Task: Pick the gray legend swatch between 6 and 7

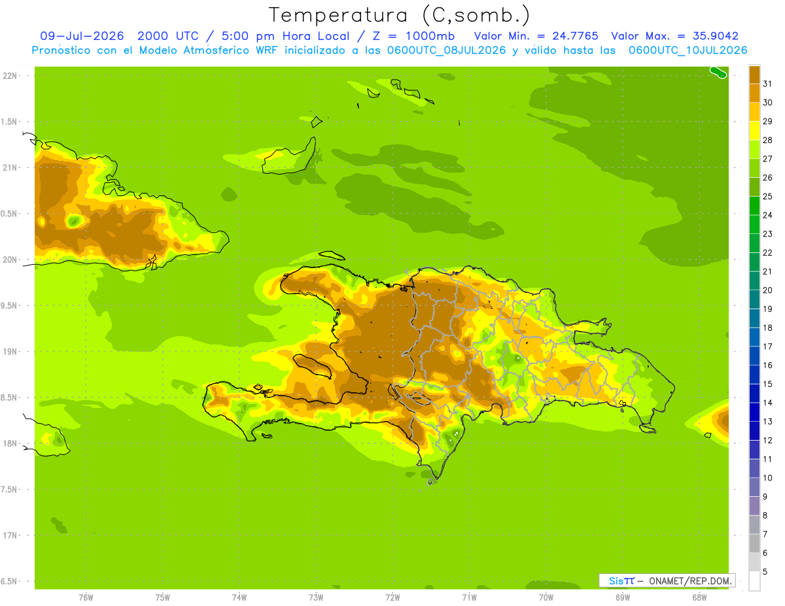Action: point(754,543)
